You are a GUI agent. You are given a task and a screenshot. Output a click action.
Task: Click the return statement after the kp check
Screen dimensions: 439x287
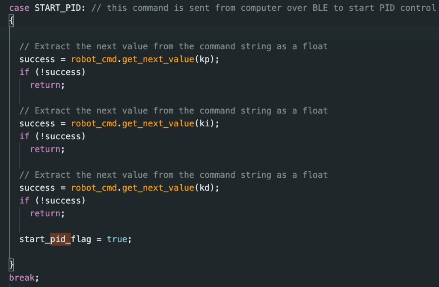pyautogui.click(x=45, y=85)
